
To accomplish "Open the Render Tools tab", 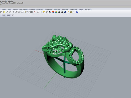I will pos(73,10).
